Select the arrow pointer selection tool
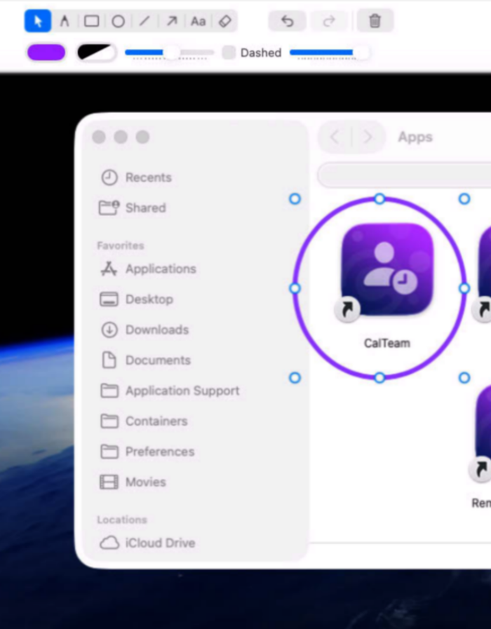The image size is (491, 629). (x=38, y=21)
